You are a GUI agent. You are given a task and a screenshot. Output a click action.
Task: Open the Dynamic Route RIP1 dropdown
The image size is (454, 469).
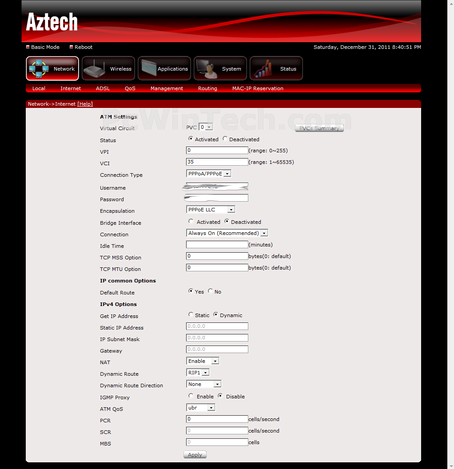[198, 373]
